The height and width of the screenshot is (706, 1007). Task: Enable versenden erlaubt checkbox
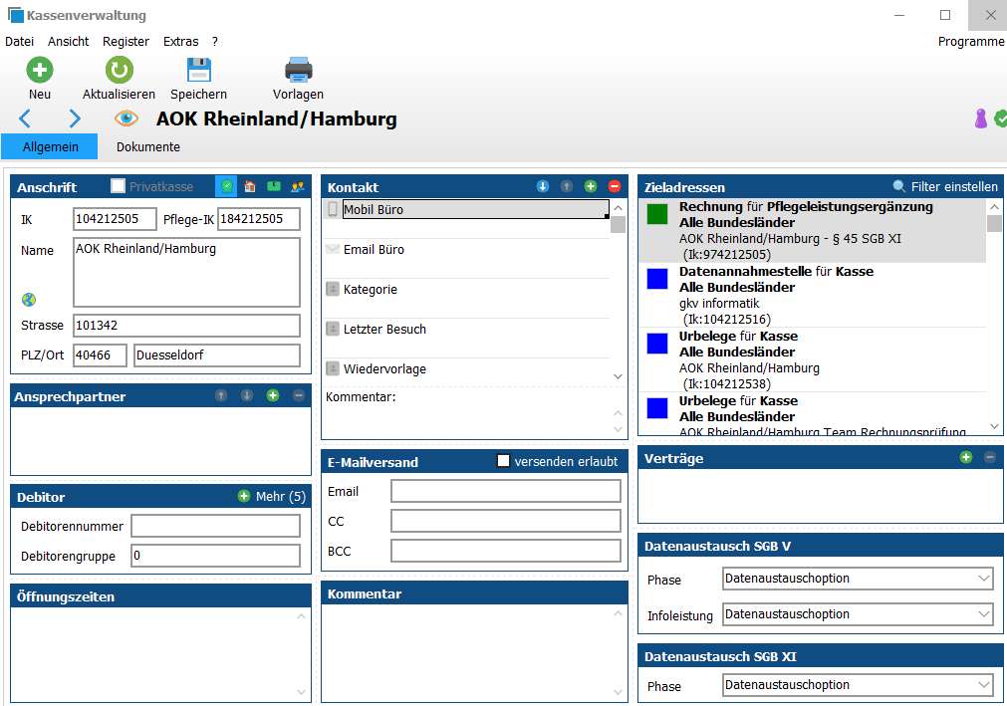coord(504,461)
